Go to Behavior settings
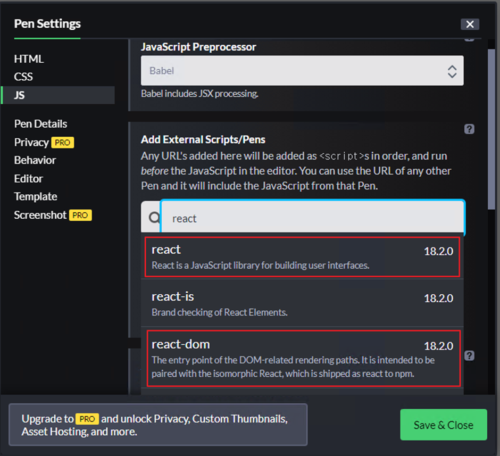 click(x=35, y=160)
